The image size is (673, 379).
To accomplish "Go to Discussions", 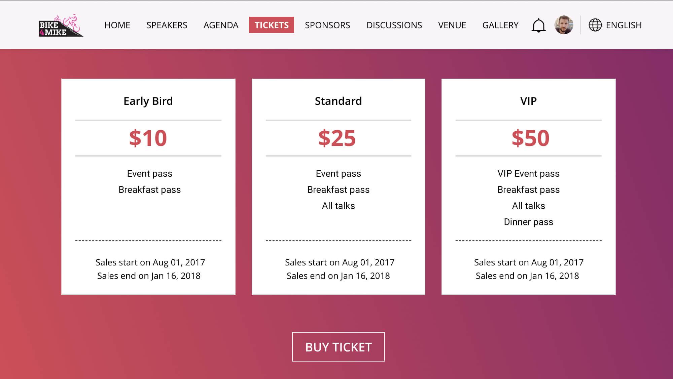I will (x=394, y=25).
